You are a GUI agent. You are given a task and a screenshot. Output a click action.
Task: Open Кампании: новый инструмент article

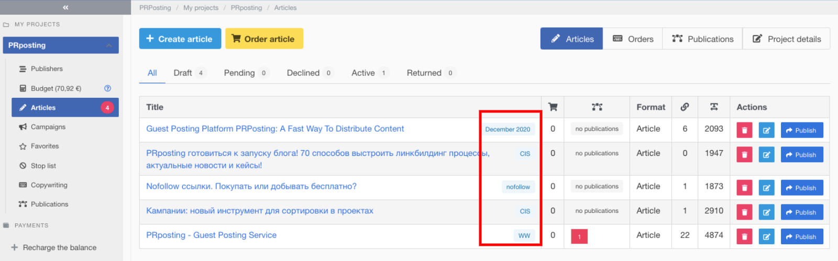260,211
